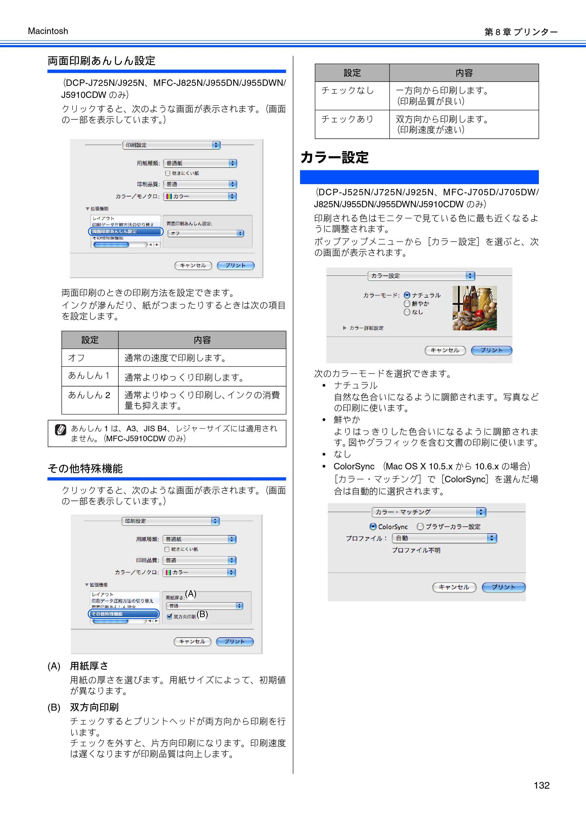586x830 pixels.
Task: Open the カラー設定 popup menu
Action: point(421,276)
